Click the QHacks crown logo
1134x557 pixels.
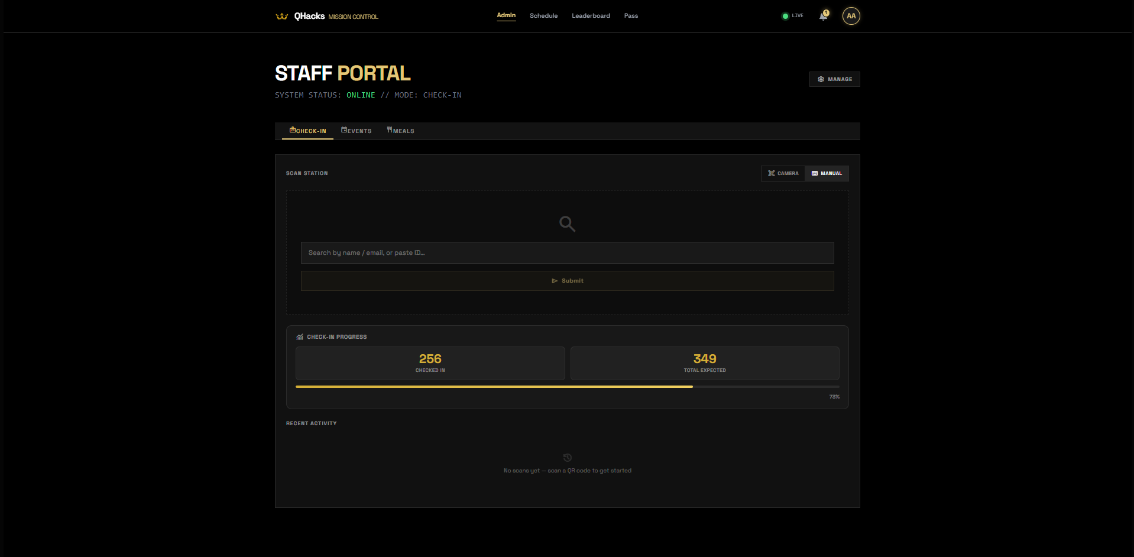(281, 16)
